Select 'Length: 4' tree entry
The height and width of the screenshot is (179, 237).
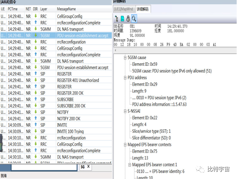139,124
